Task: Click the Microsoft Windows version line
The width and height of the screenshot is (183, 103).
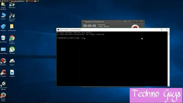Action: (x=74, y=32)
